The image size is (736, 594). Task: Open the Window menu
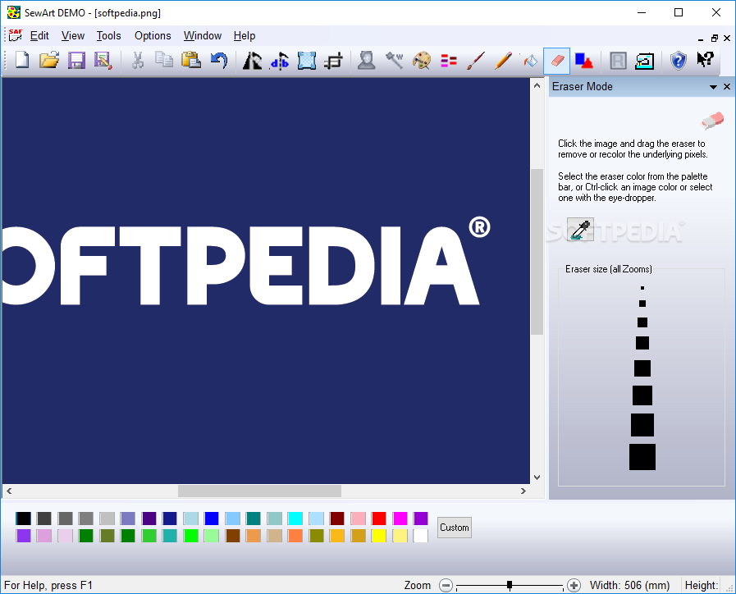[x=203, y=35]
